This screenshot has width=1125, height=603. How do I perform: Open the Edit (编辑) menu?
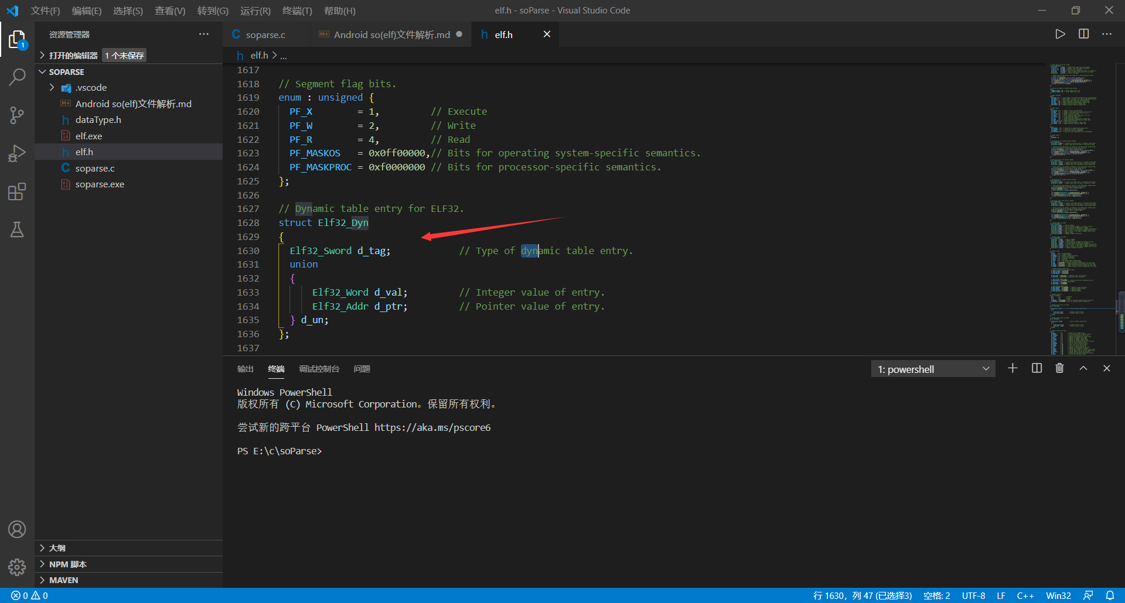[x=87, y=11]
